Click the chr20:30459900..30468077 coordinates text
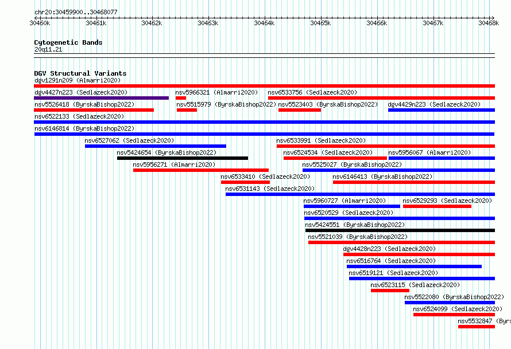511x349 pixels. [76, 13]
